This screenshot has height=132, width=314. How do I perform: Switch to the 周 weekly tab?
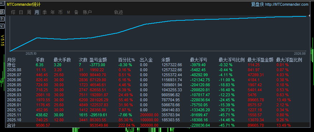[x=29, y=13]
